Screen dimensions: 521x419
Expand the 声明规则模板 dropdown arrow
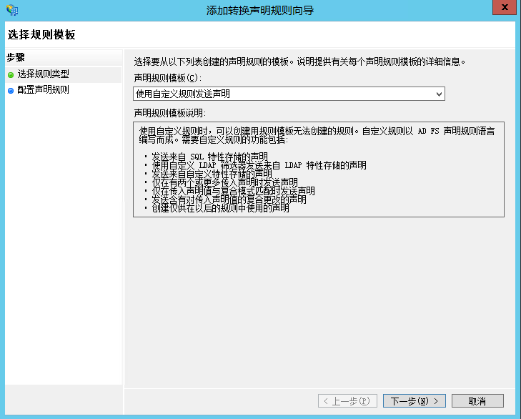[439, 94]
